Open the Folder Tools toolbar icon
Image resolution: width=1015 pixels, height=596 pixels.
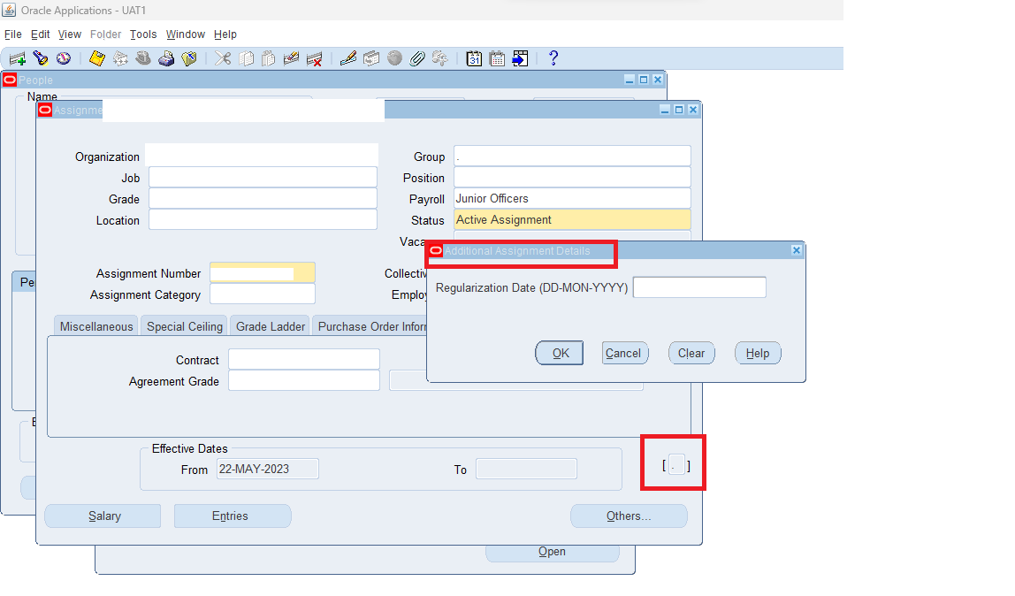point(188,58)
